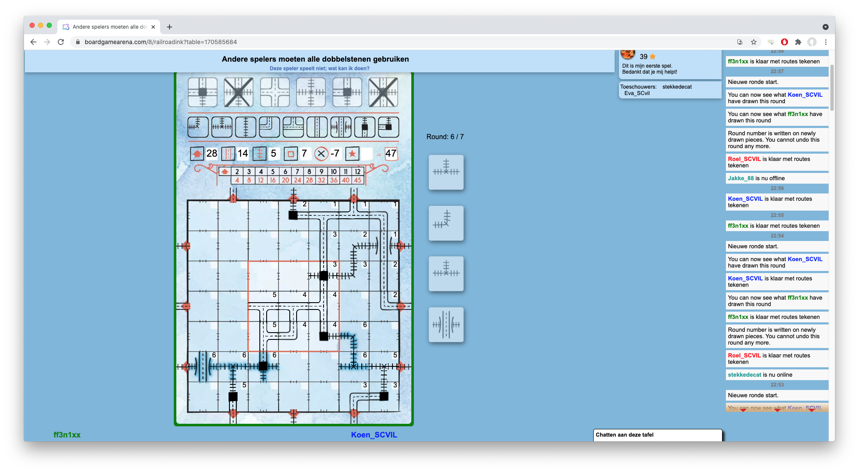Select the four-way railway crossing special tile
The image size is (859, 473).
coord(311,92)
